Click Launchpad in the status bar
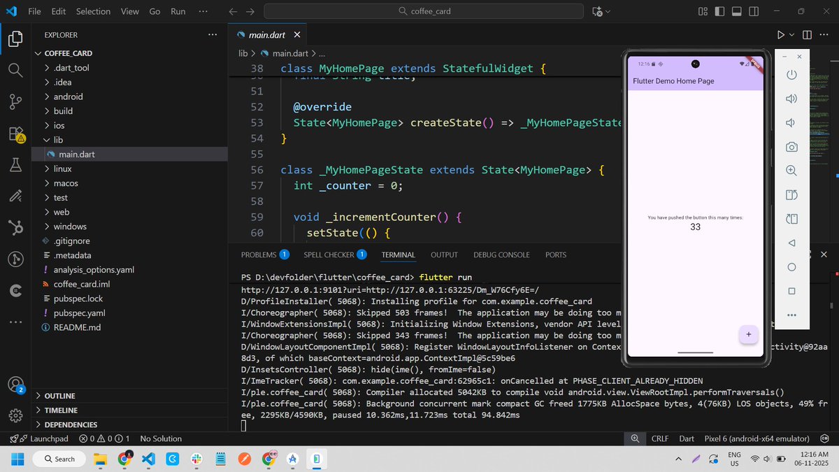The width and height of the screenshot is (839, 472). point(38,438)
